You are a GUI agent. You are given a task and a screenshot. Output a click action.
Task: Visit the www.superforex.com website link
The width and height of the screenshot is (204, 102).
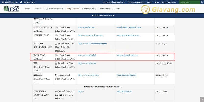90,35
